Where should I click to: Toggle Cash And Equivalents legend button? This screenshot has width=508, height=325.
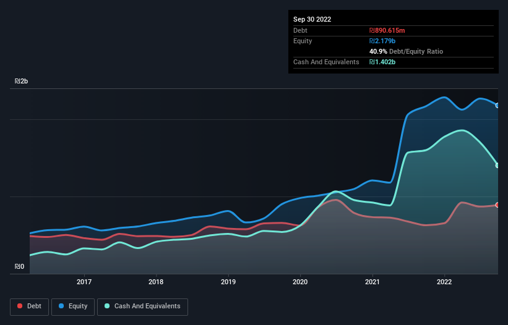[x=142, y=306]
